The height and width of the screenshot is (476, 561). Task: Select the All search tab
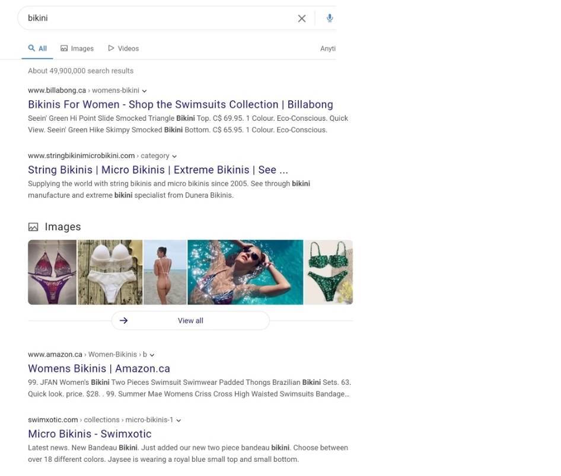(x=37, y=48)
